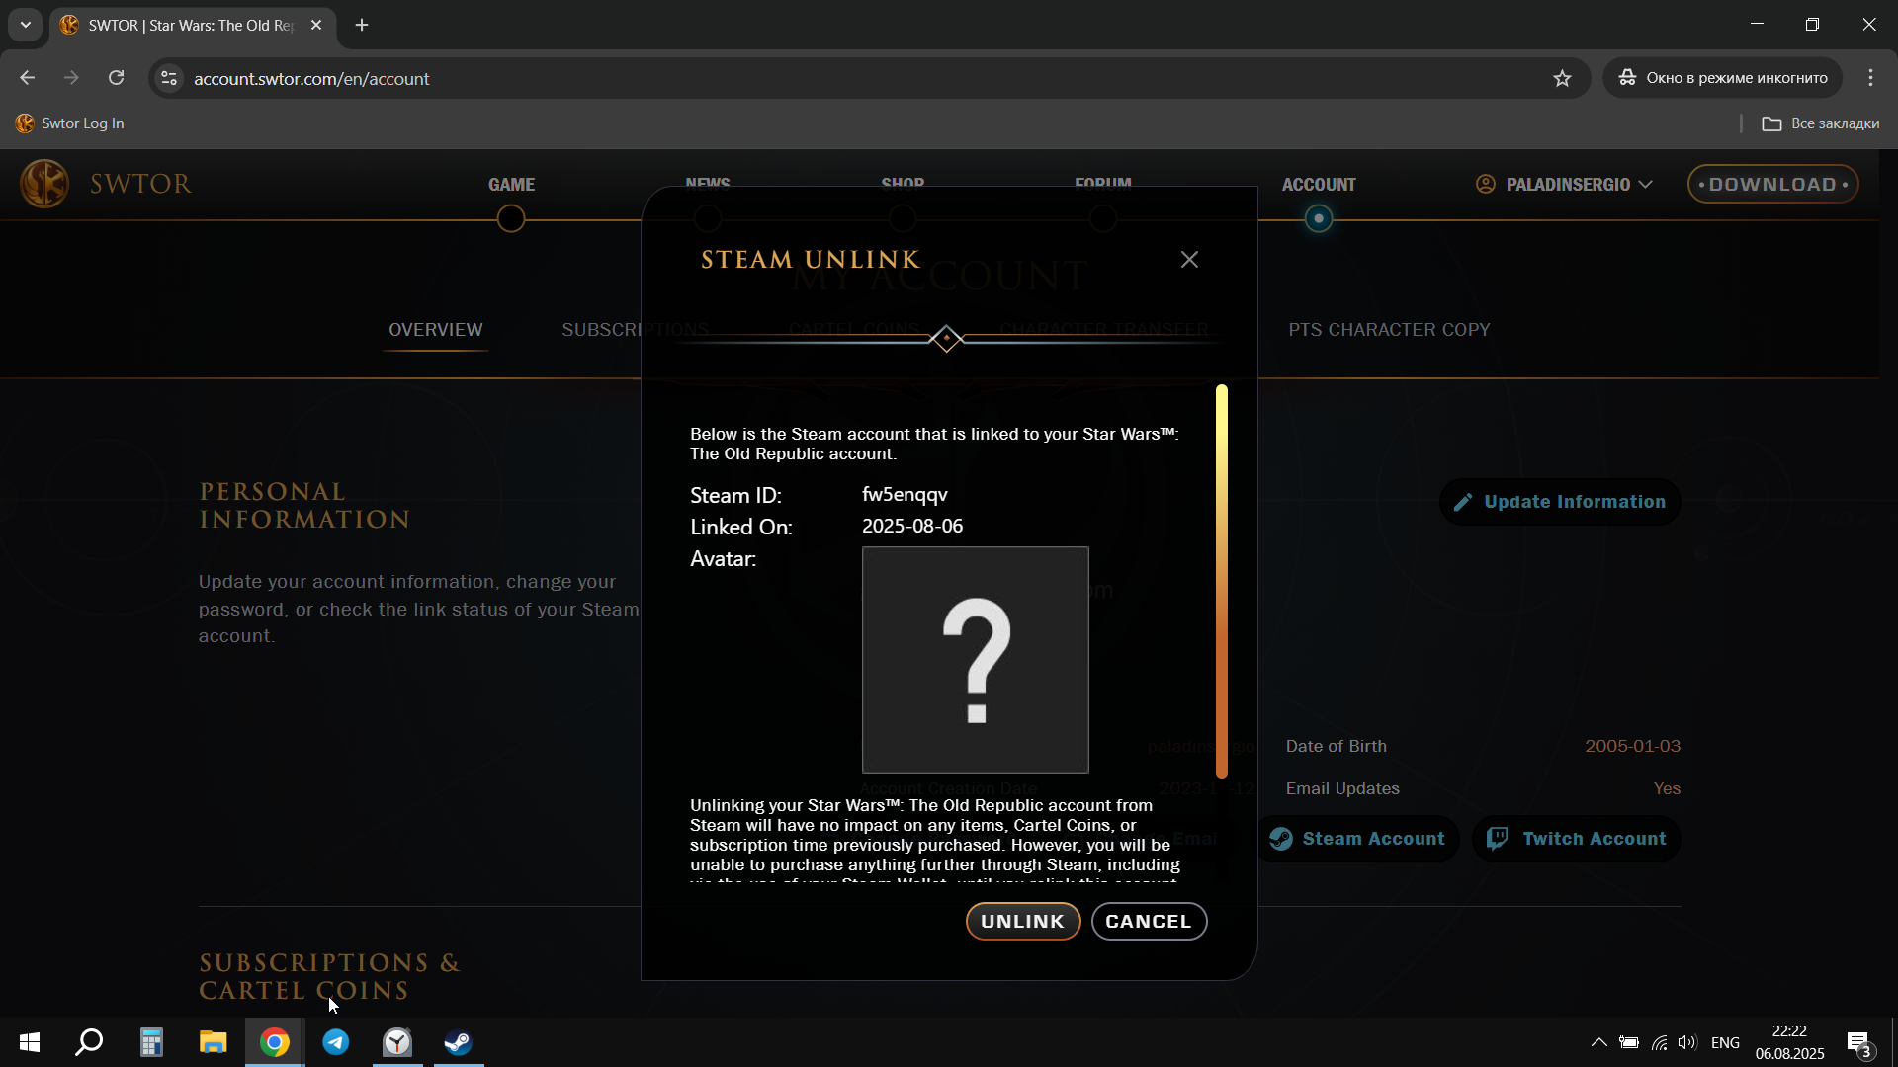Open the ACCOUNT navigation menu
The image size is (1898, 1067).
1319,185
